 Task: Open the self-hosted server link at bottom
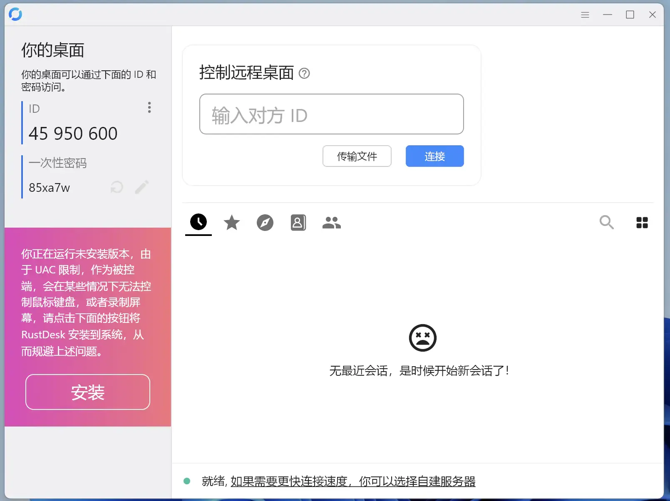pos(352,481)
